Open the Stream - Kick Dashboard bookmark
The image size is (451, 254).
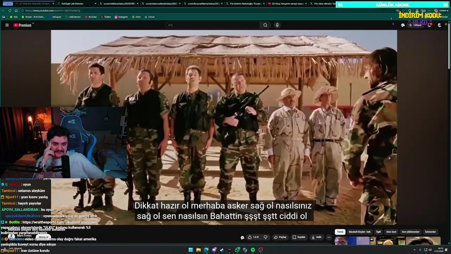[33, 17]
